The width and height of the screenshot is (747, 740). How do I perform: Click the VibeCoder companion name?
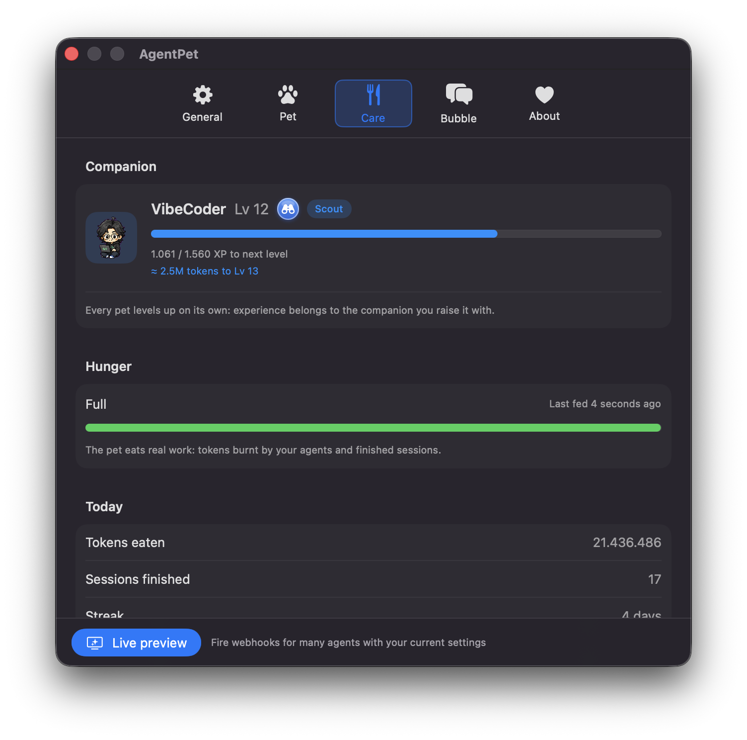click(188, 209)
